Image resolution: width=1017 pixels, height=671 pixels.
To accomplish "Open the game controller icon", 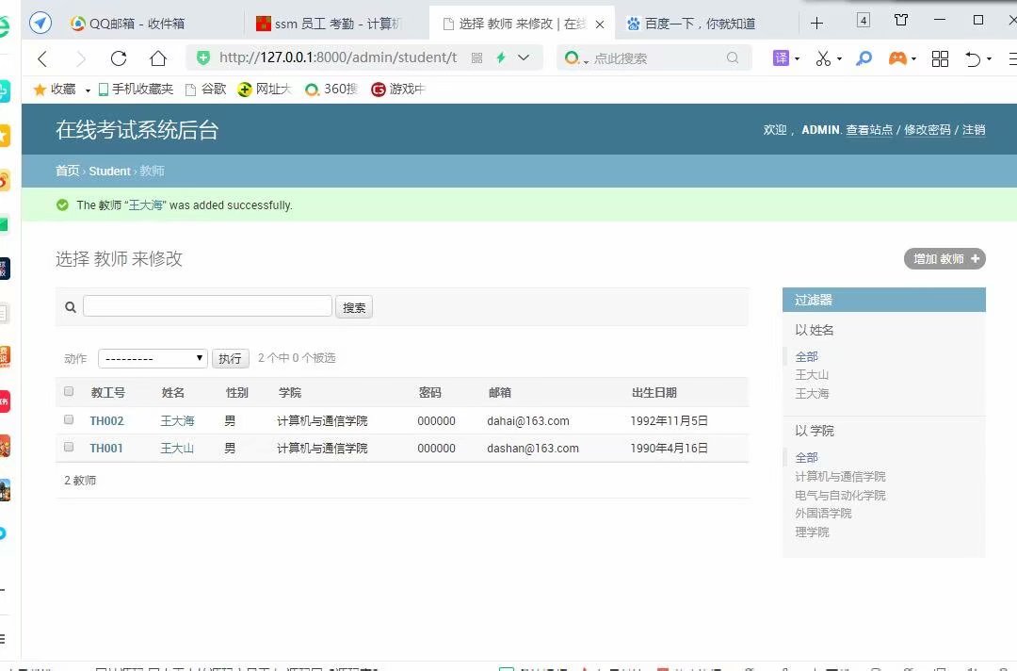I will [897, 58].
